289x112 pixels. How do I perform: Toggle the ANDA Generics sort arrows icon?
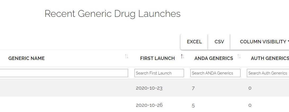(x=239, y=56)
